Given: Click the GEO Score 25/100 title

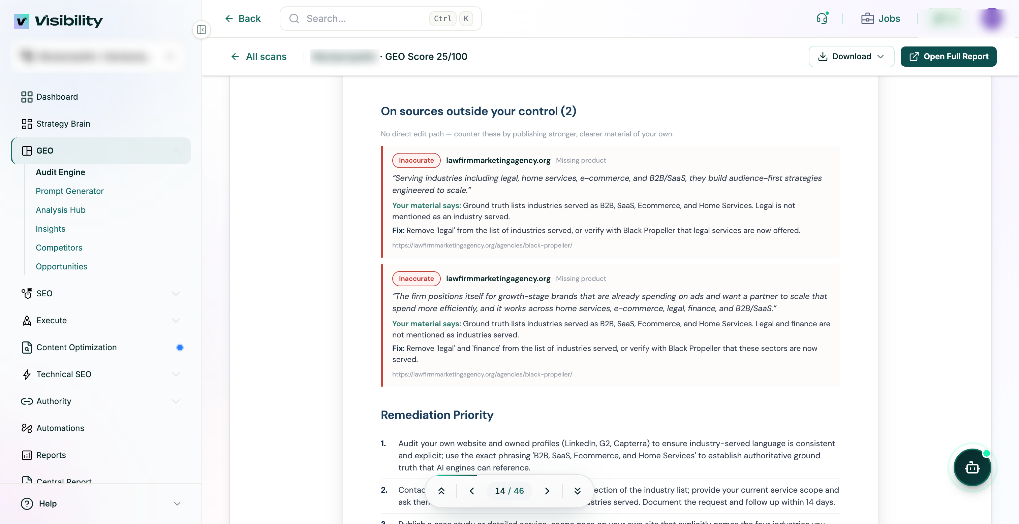Looking at the screenshot, I should point(426,57).
